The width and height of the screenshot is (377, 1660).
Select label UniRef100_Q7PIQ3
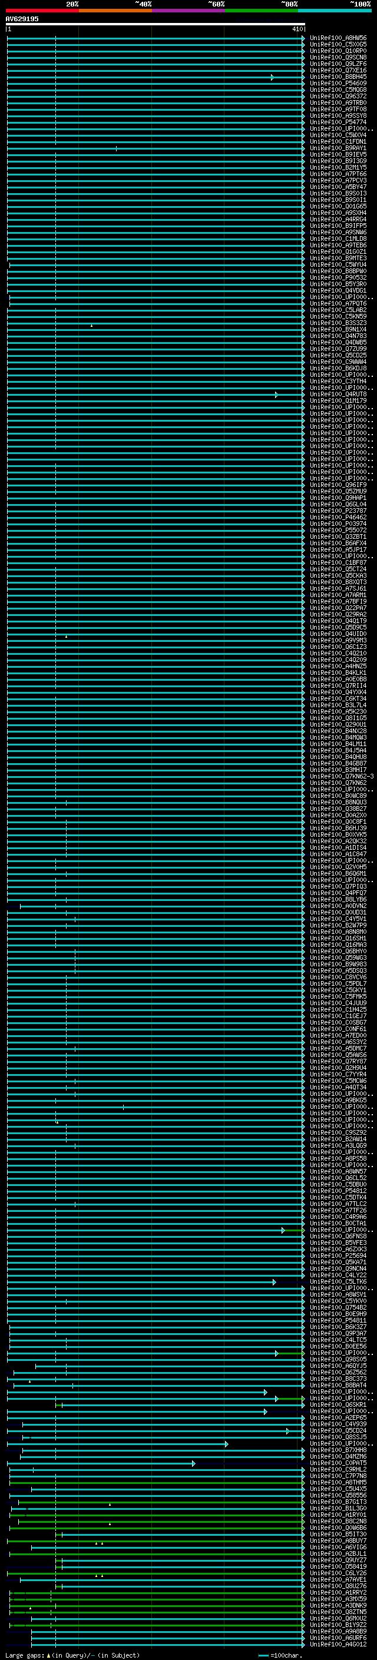tap(338, 886)
